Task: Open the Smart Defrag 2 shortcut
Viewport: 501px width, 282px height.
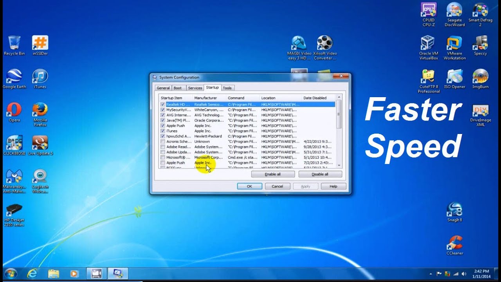Action: (x=480, y=14)
